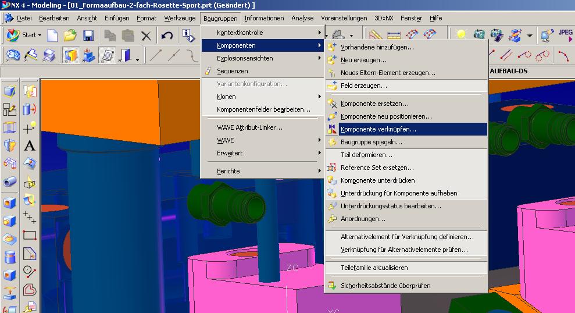This screenshot has width=575, height=313.
Task: Select 'Komponente verknüpfen...' menu entry
Action: [x=406, y=129]
